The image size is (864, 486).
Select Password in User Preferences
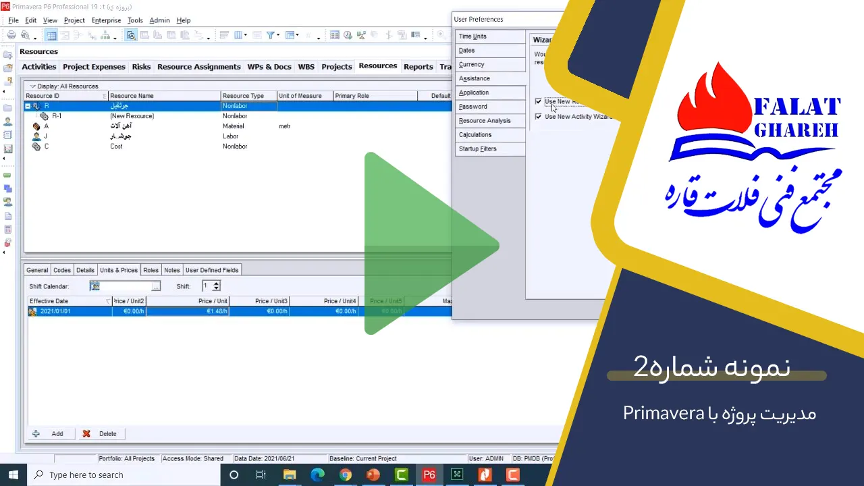(x=490, y=107)
